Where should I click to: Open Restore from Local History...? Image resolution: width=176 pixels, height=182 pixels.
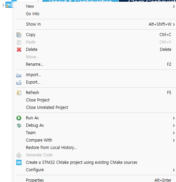tap(51, 148)
